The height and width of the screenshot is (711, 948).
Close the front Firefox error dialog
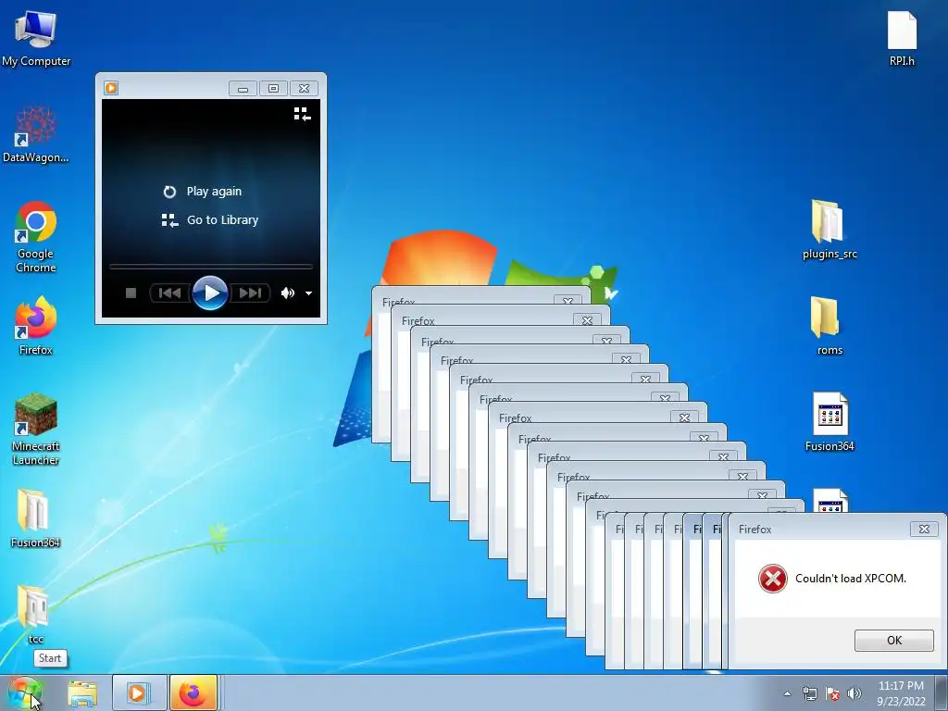tap(924, 529)
